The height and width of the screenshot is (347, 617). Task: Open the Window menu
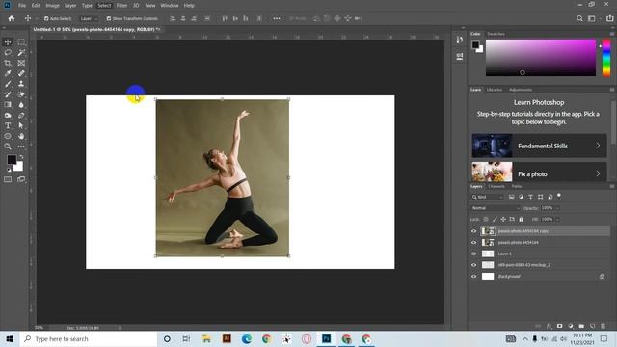click(x=170, y=6)
